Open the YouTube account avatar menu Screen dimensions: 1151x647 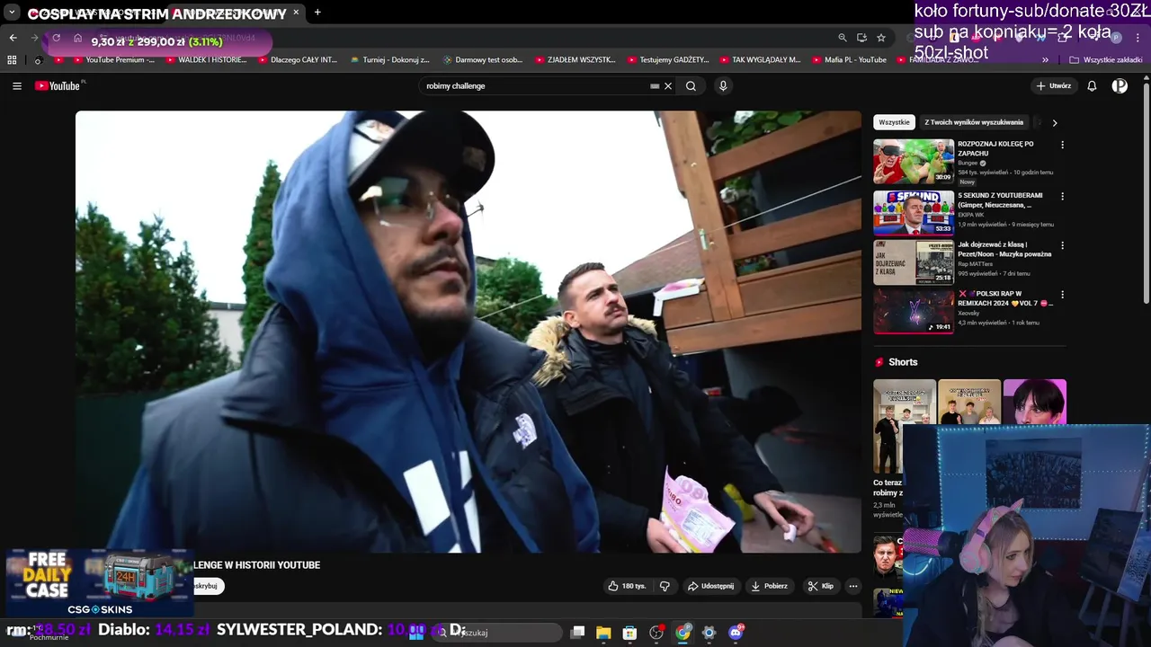(x=1120, y=86)
